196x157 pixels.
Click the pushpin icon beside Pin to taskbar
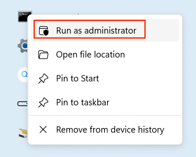coord(43,102)
